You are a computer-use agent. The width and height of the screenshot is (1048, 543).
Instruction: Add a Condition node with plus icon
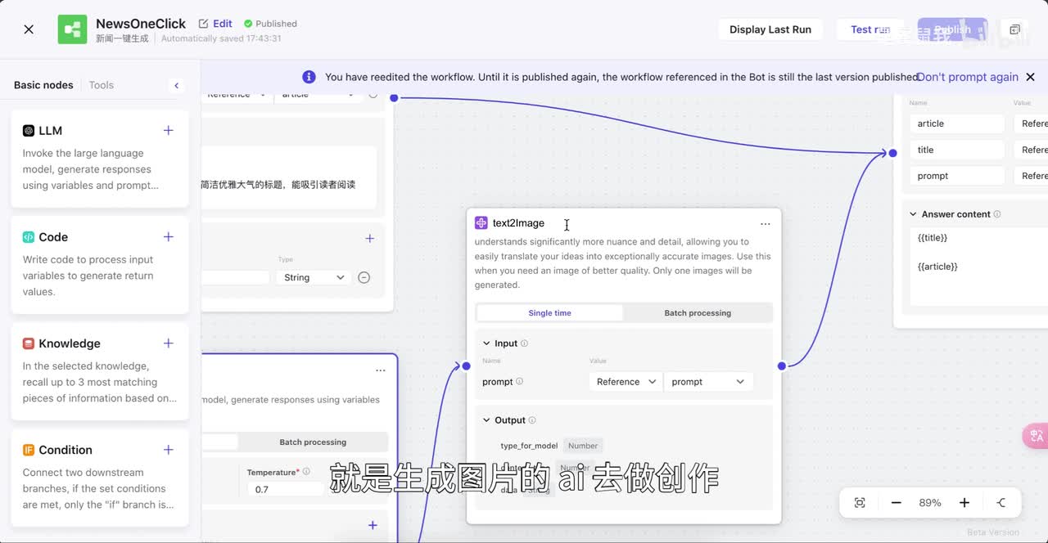click(168, 450)
